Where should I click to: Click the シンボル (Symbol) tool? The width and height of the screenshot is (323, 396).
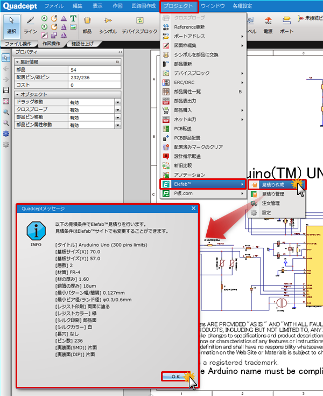(108, 25)
